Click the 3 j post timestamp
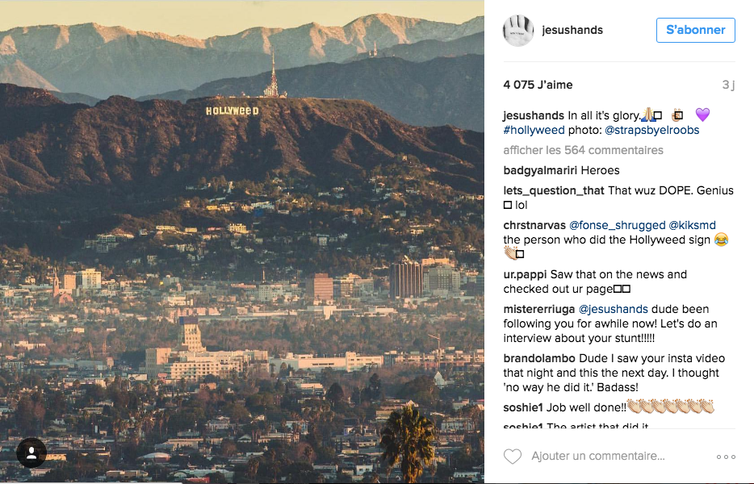Viewport: 754px width, 484px height. [x=728, y=85]
